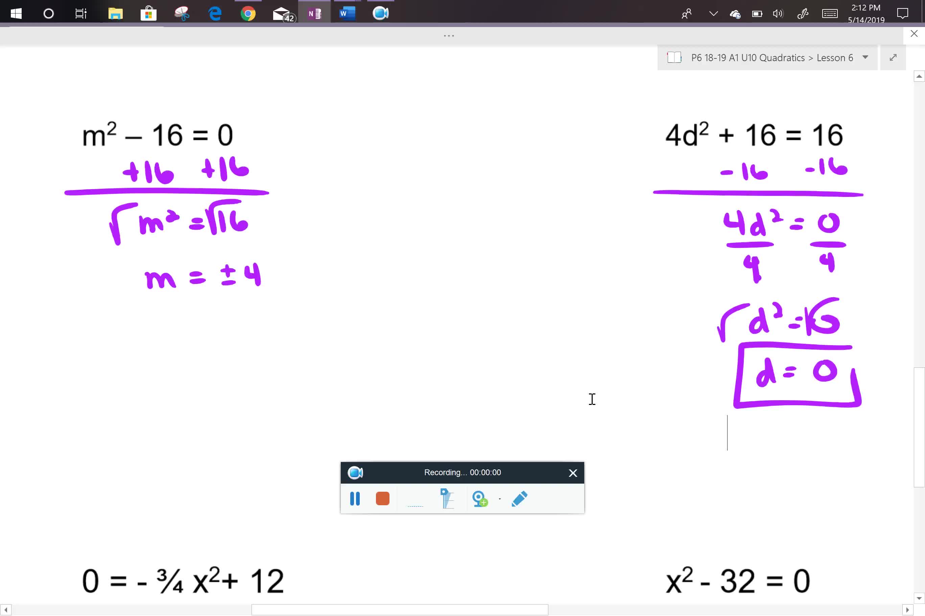
Task: Click the vertical scrollbar up arrow
Action: [919, 76]
